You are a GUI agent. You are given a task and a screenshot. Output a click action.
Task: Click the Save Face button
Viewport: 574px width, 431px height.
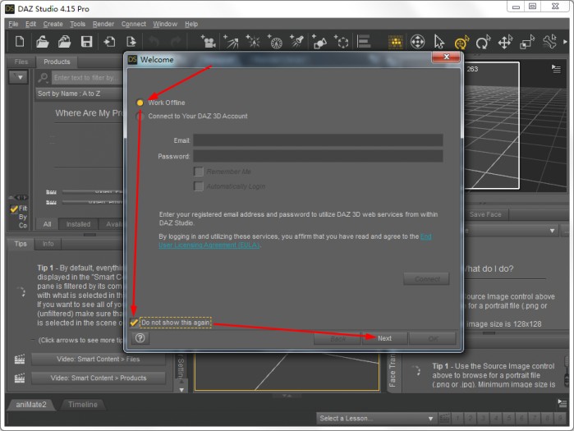(x=485, y=214)
